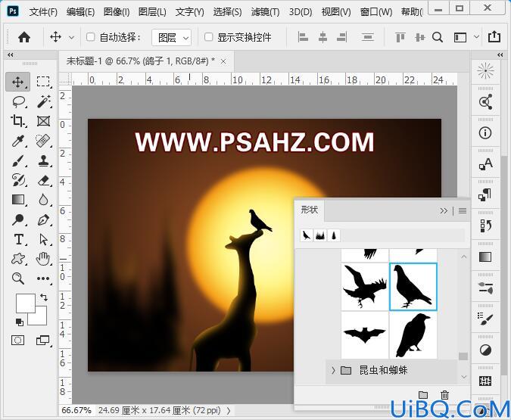Select the Clone Stamp tool
The image size is (511, 420).
point(43,160)
